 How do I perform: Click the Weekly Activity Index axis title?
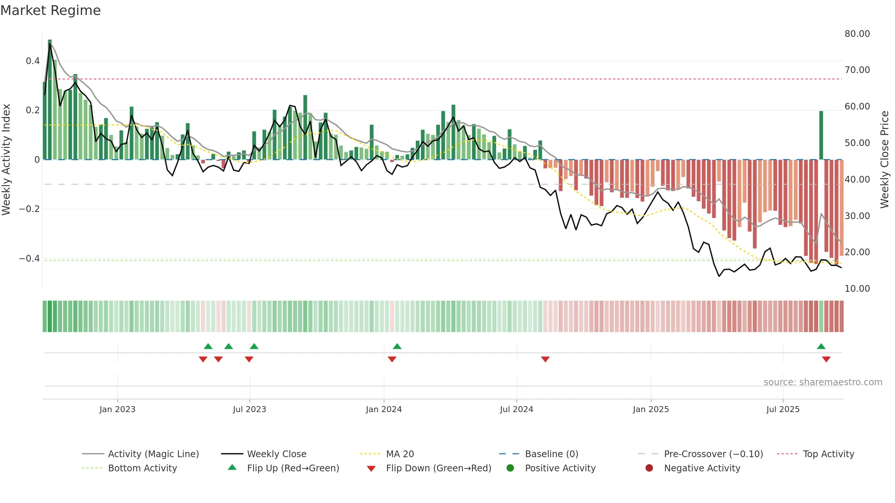click(6, 159)
